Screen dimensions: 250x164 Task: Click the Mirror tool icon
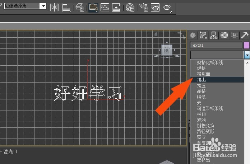54,7
